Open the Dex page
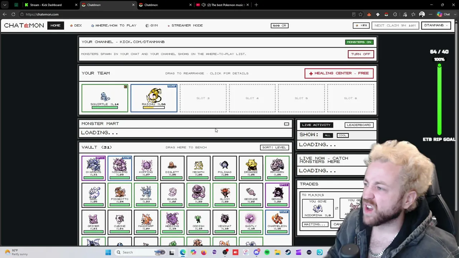This screenshot has width=459, height=258. coord(76,25)
